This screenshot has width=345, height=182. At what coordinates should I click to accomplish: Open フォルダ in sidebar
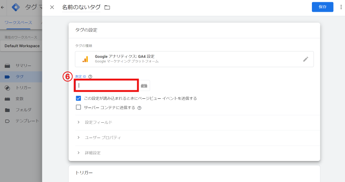(21, 110)
